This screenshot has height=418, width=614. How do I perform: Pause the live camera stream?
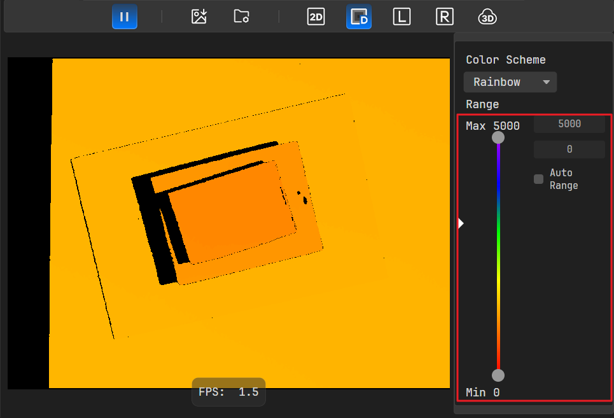tap(125, 17)
